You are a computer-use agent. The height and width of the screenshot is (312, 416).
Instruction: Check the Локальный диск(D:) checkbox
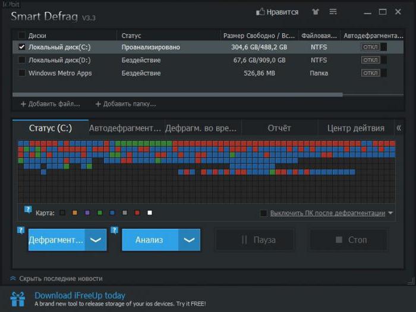coord(22,60)
